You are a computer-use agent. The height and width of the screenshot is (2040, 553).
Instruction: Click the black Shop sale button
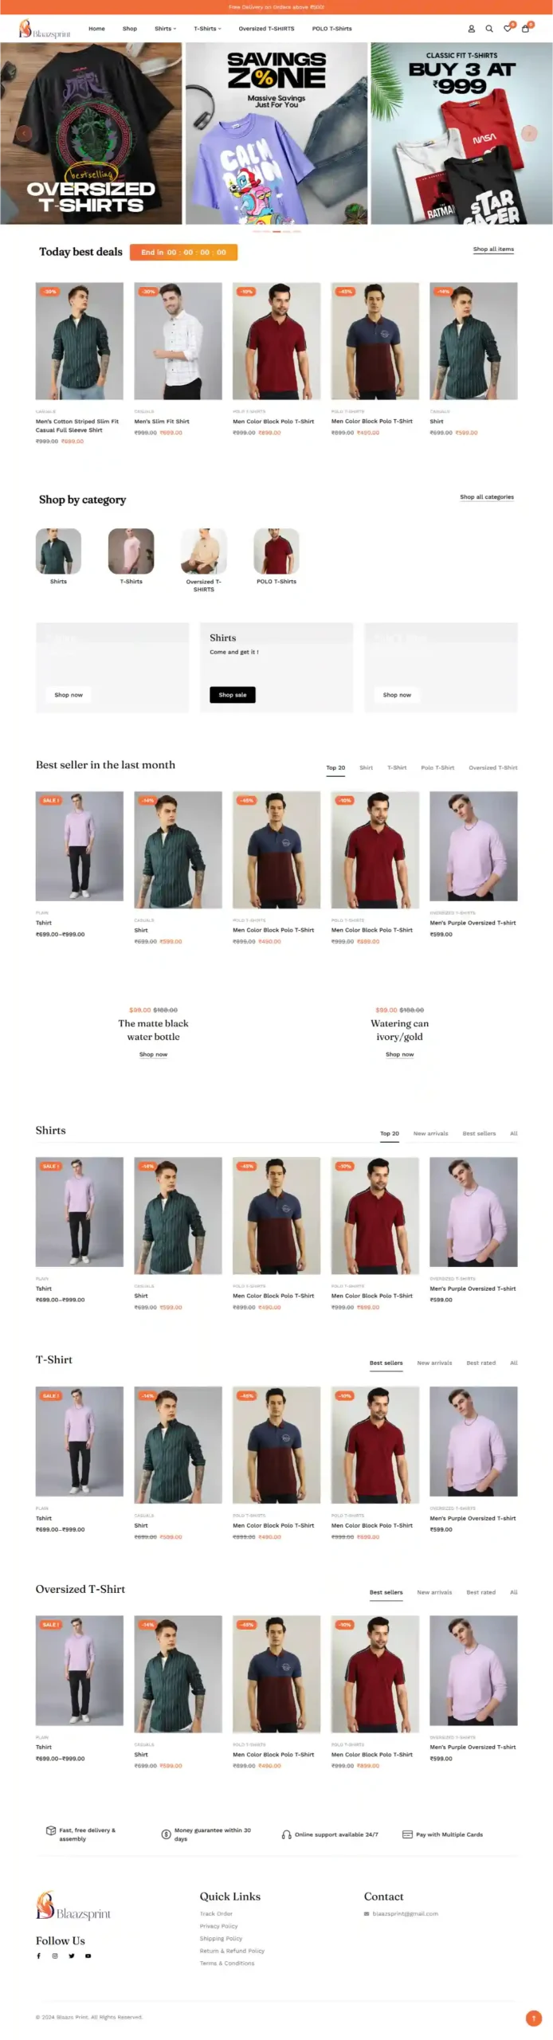(x=233, y=695)
